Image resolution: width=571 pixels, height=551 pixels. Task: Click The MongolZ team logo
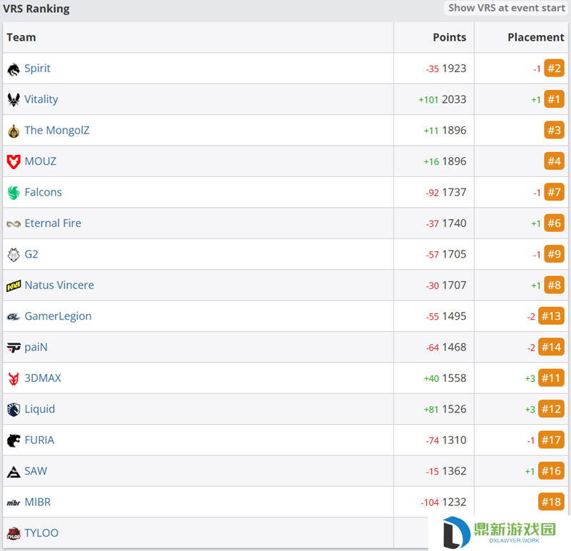click(x=14, y=131)
